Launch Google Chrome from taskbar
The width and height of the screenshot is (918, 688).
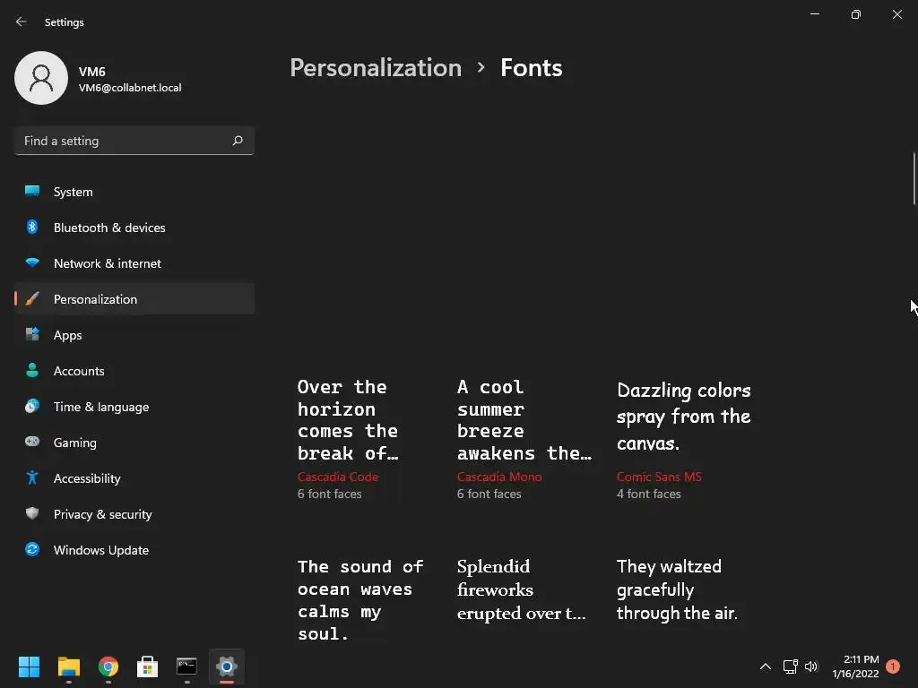point(108,666)
